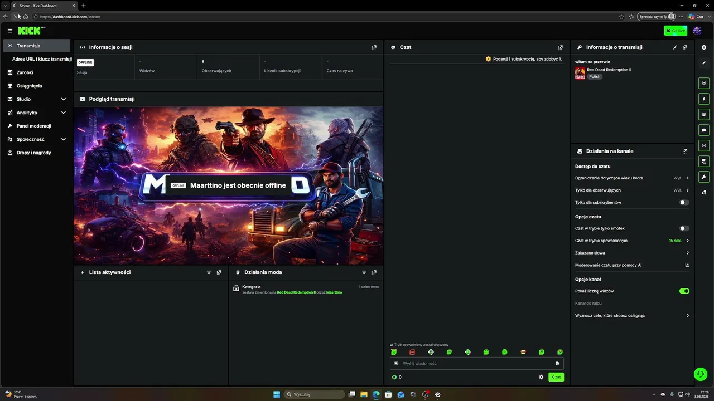Click the pencil edit icon in right sidebar
Screen dimensions: 714x401
click(704, 63)
